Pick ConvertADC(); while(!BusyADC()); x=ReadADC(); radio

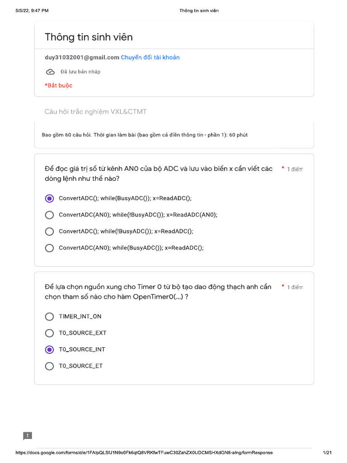pyautogui.click(x=50, y=231)
